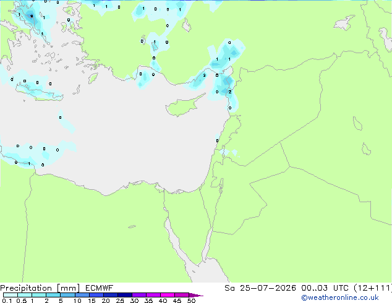Select legend swatch between 1 and 2

[39, 295]
